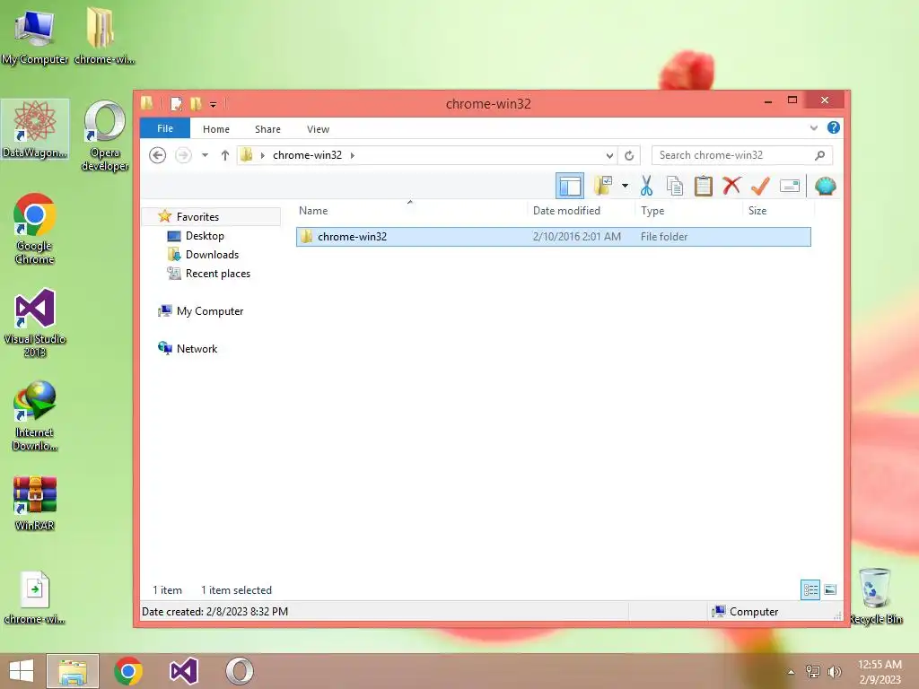Launch Chrome from the taskbar
The width and height of the screenshot is (919, 689).
(x=128, y=671)
